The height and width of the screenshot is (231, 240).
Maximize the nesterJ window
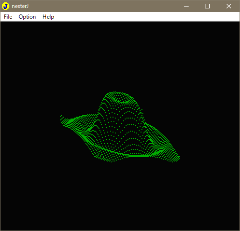click(x=207, y=6)
